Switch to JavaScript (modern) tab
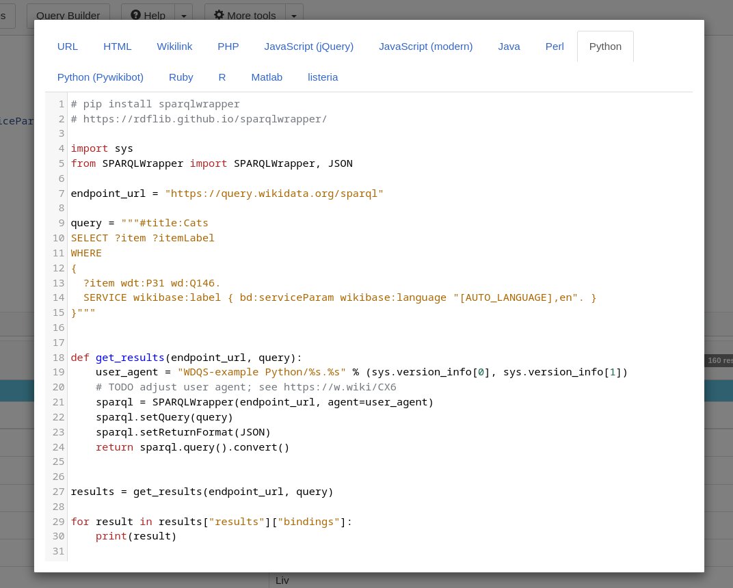The image size is (733, 588). pyautogui.click(x=425, y=46)
